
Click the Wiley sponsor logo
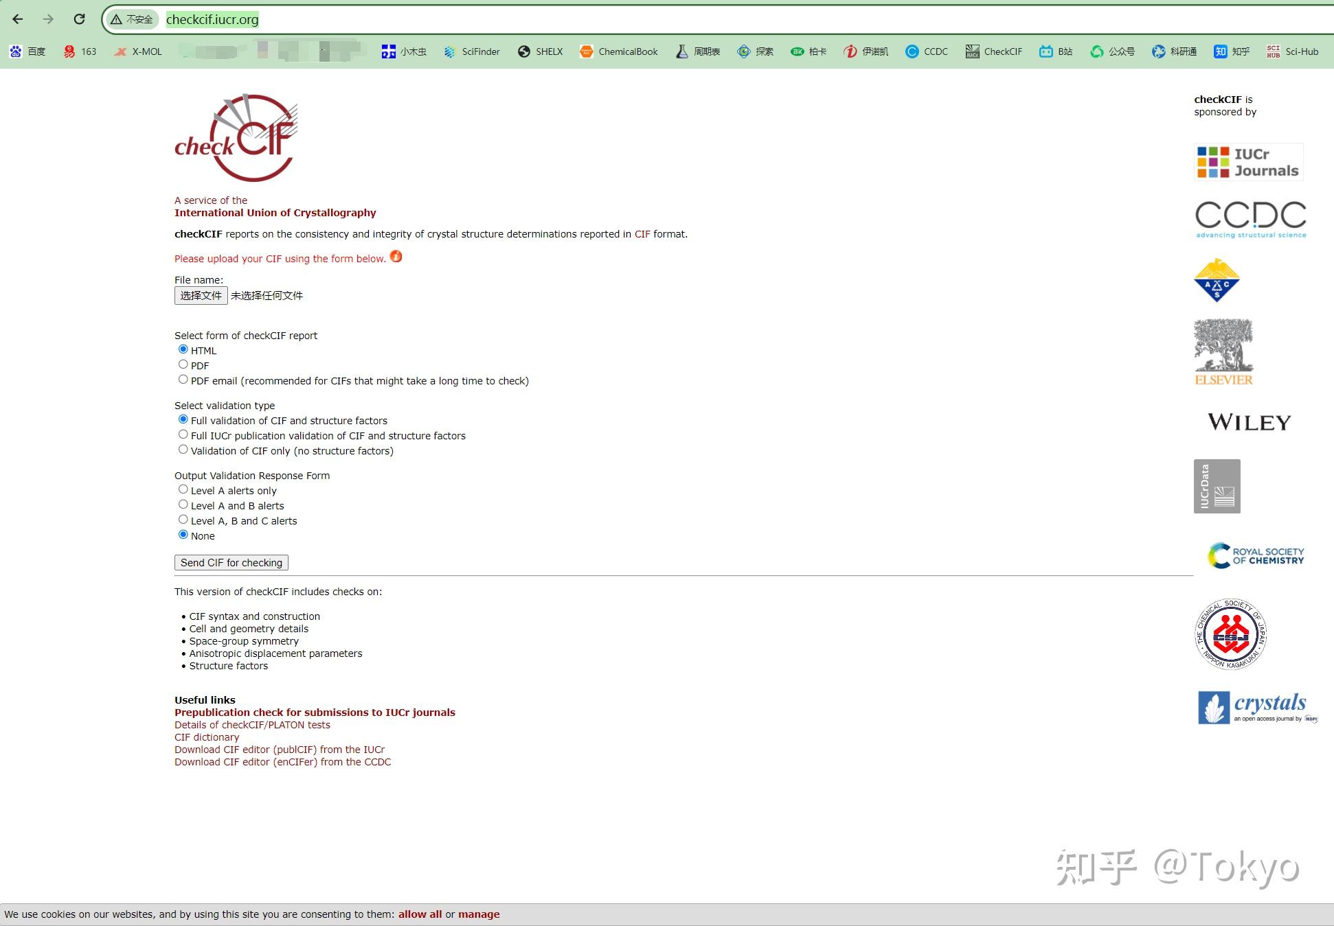(x=1249, y=422)
